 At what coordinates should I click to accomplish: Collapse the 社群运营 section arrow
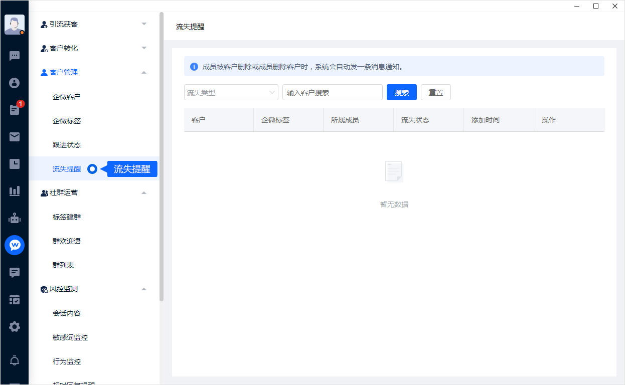click(x=144, y=193)
